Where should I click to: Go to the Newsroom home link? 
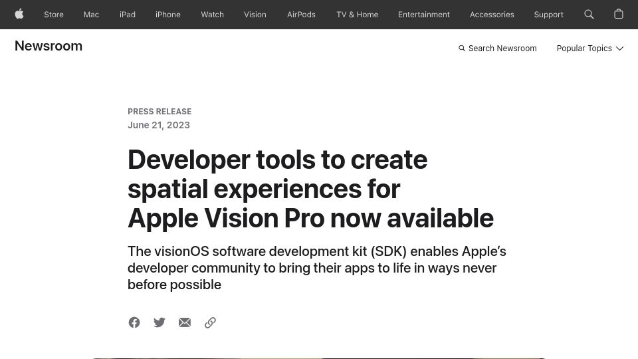(49, 46)
